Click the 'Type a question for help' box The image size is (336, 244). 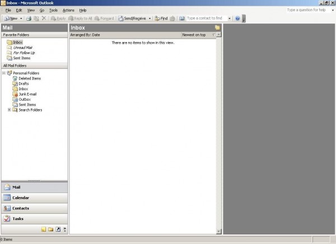309,10
